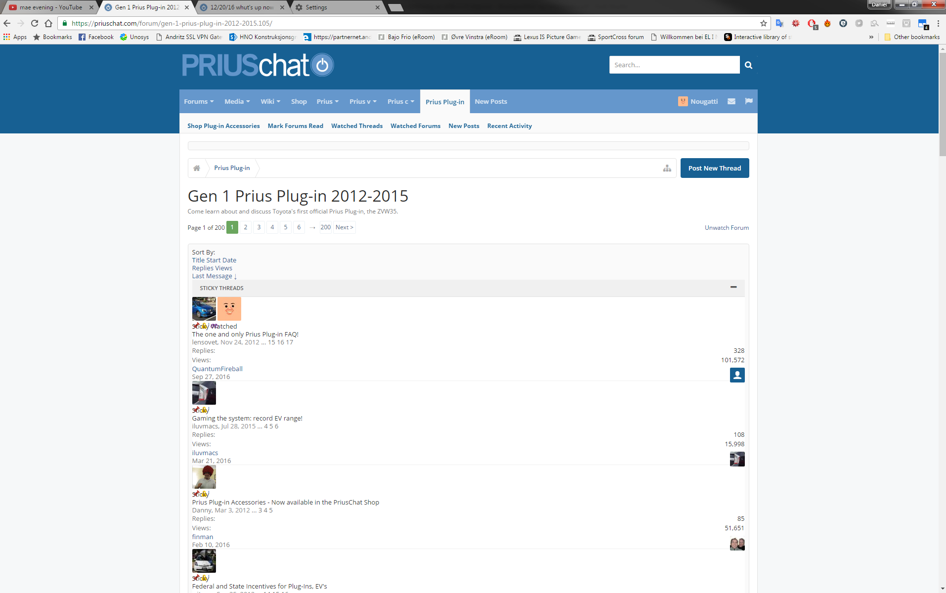
Task: Open the finman last poster link
Action: tap(203, 537)
